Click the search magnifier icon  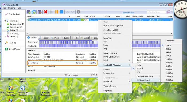[x=168, y=12]
